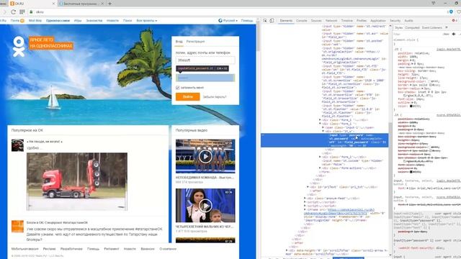This screenshot has width=461, height=259.
Task: Open the all projects dropdown in the top bar
Action: (x=147, y=21)
